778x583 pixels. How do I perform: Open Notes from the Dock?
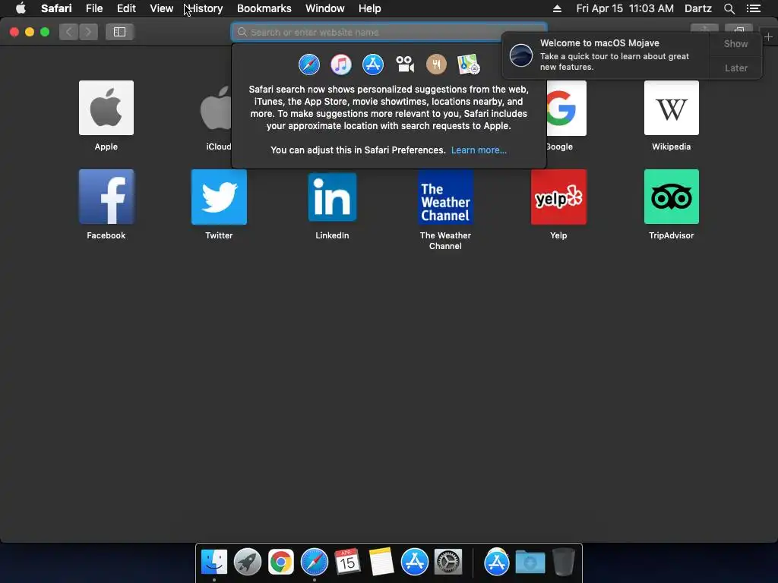[381, 562]
